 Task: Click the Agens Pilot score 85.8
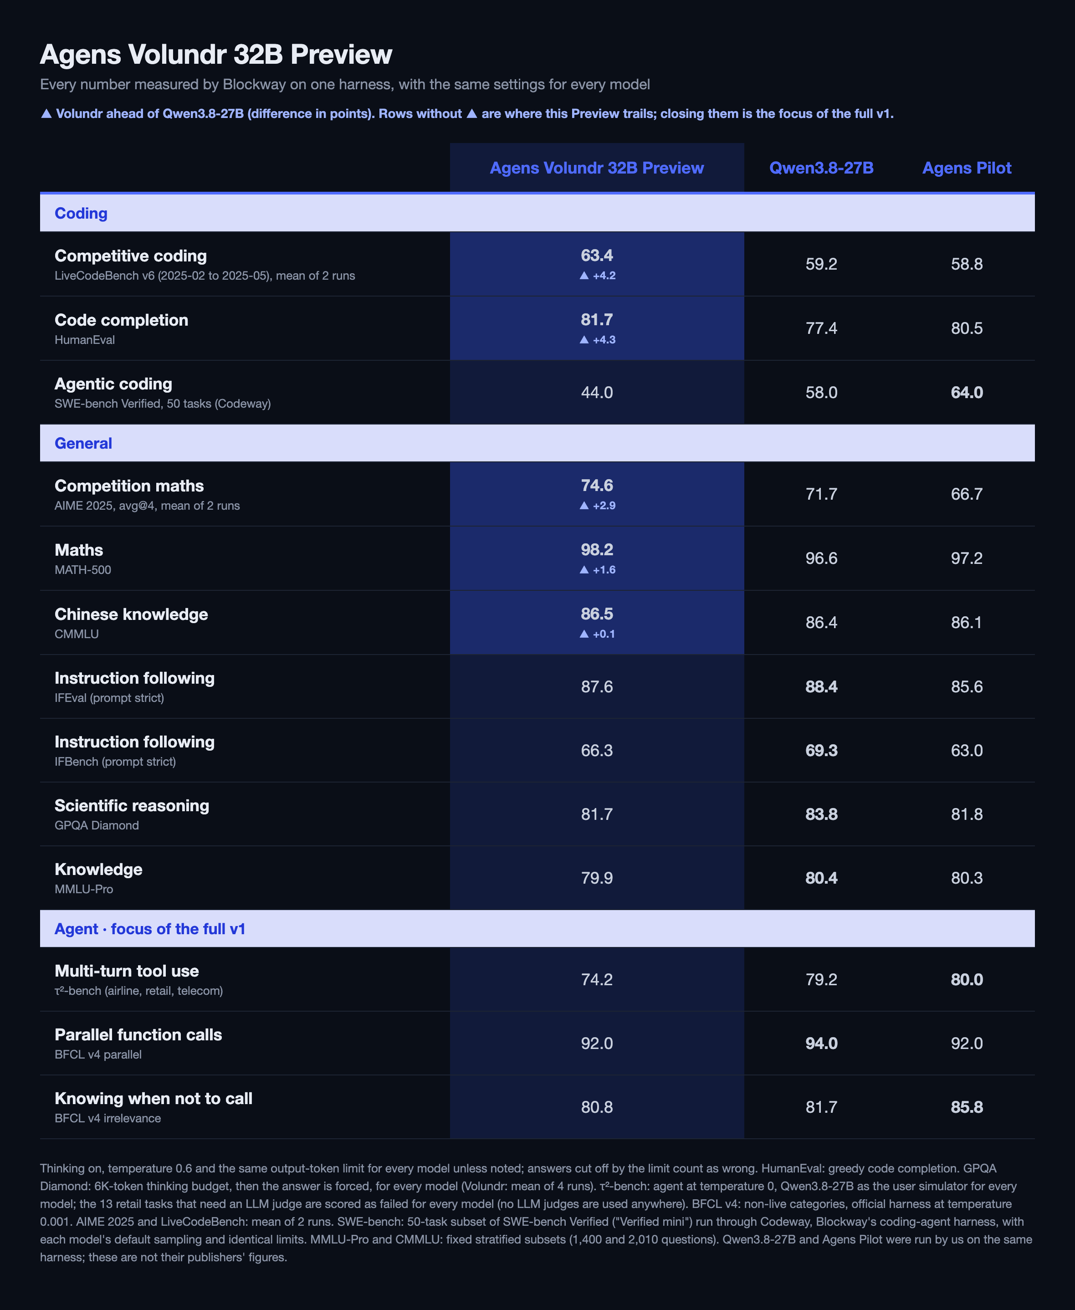[967, 1107]
